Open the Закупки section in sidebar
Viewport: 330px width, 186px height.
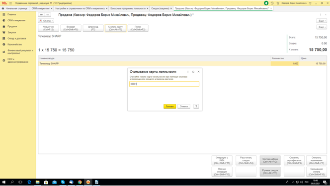pos(11,33)
